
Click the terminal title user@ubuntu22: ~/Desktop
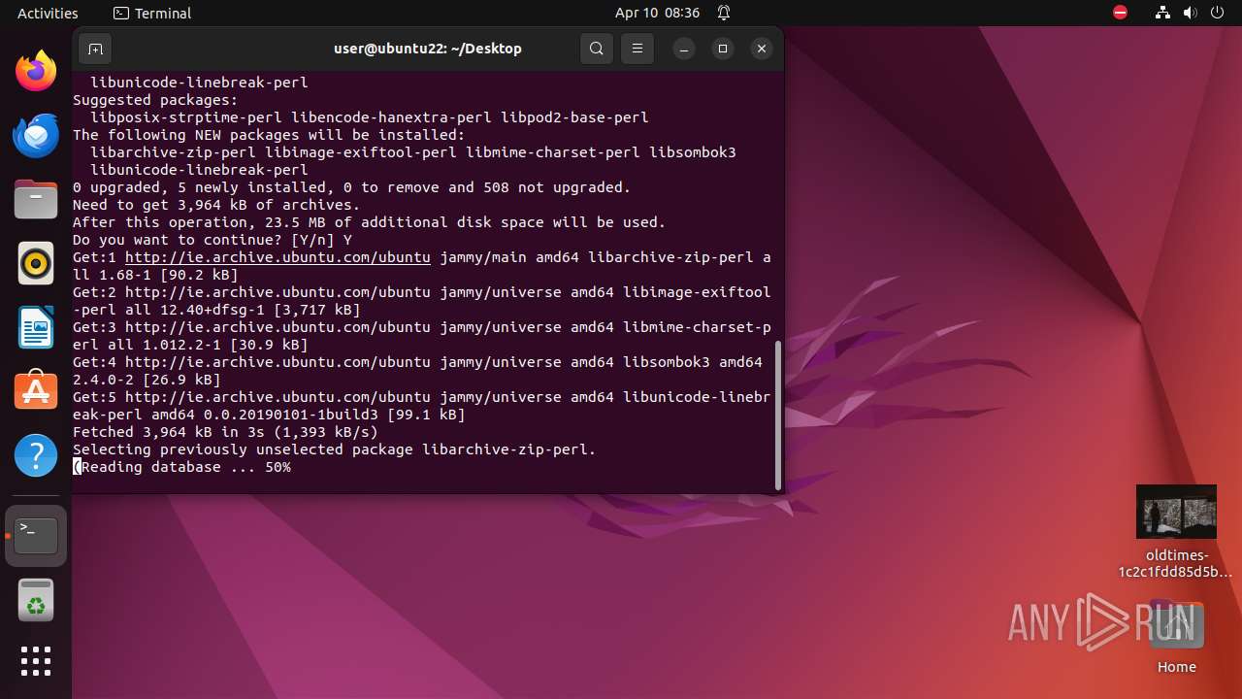pyautogui.click(x=428, y=49)
